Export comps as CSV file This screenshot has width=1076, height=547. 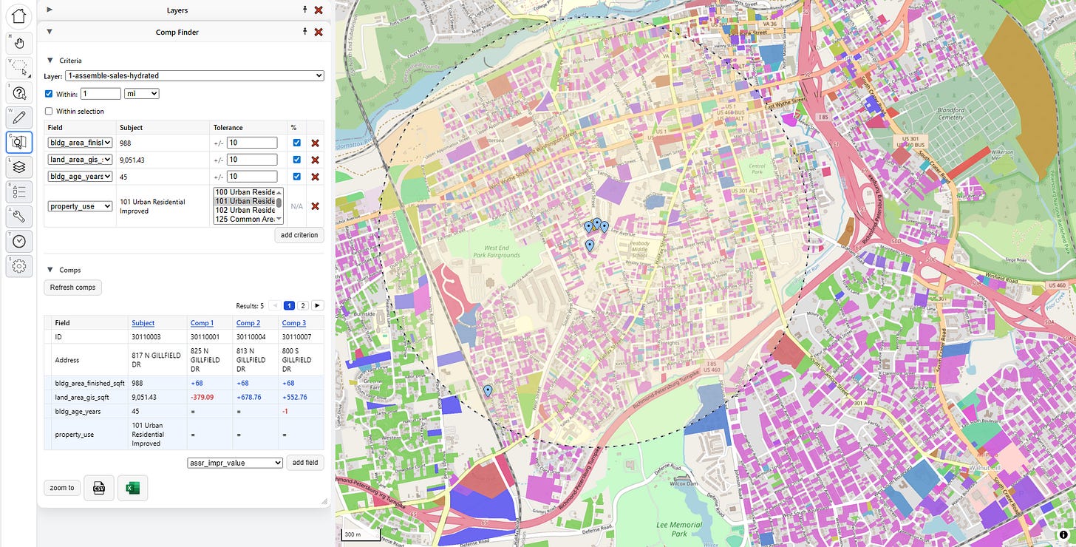tap(99, 488)
